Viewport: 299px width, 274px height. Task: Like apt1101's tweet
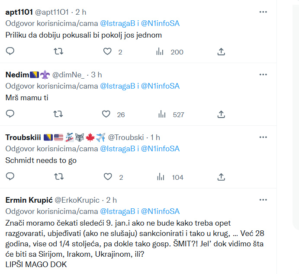point(107,51)
